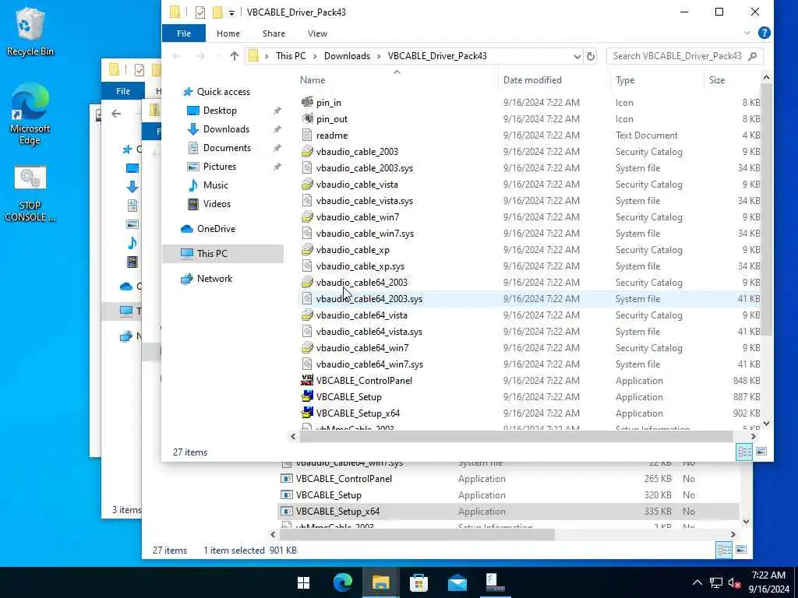Click the front window horizontal scrollbar
Image resolution: width=798 pixels, height=598 pixels.
coord(516,436)
